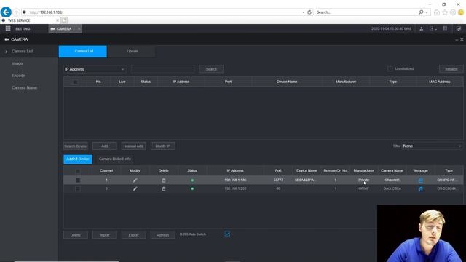The image size is (466, 262).
Task: Click the Back Office camera name cell
Action: tap(392, 188)
